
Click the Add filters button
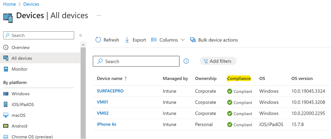(218, 61)
